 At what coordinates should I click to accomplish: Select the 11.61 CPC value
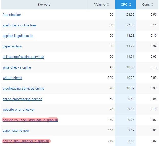coord(130,57)
